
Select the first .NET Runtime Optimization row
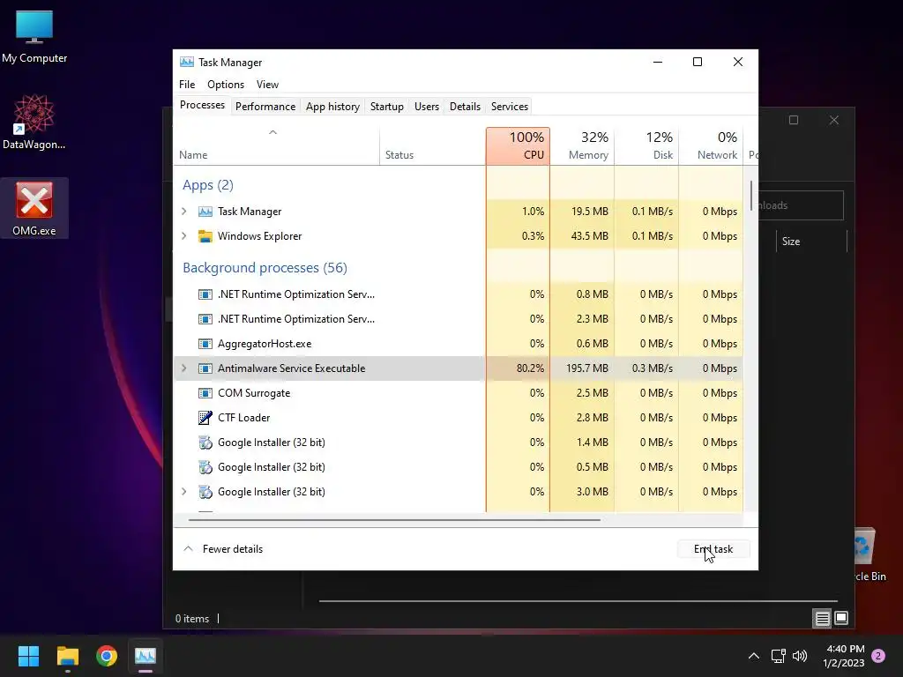(x=458, y=294)
